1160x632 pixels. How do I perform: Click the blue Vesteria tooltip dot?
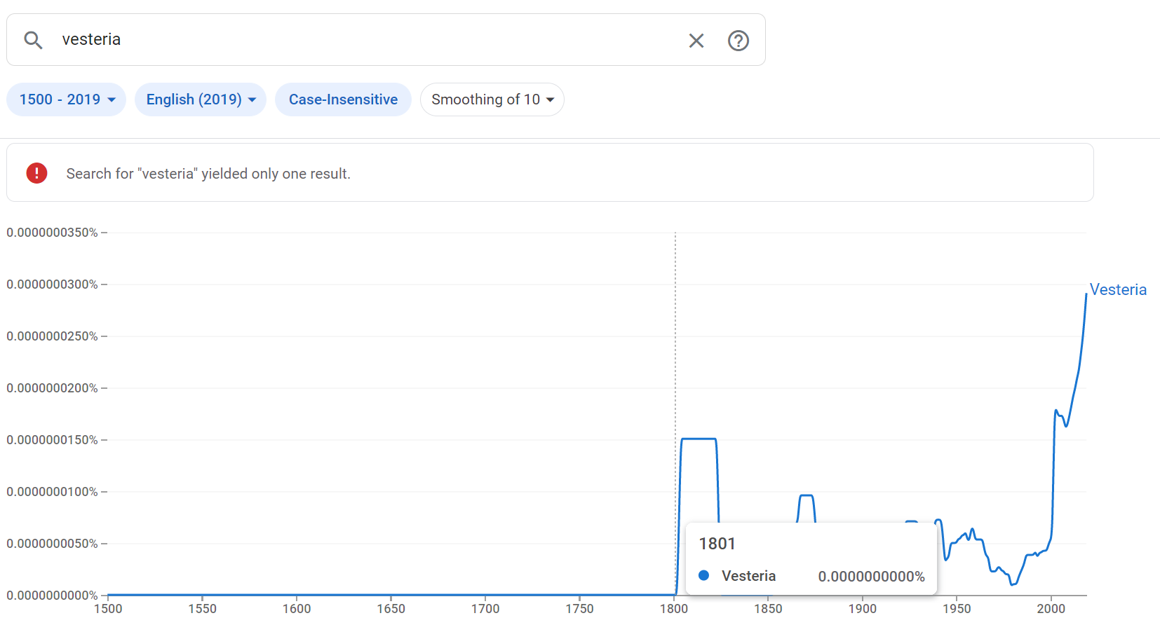[x=704, y=575]
